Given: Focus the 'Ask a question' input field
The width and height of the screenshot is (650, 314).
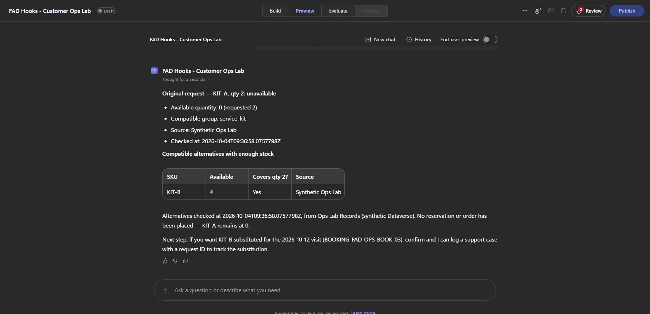Looking at the screenshot, I should [x=325, y=290].
